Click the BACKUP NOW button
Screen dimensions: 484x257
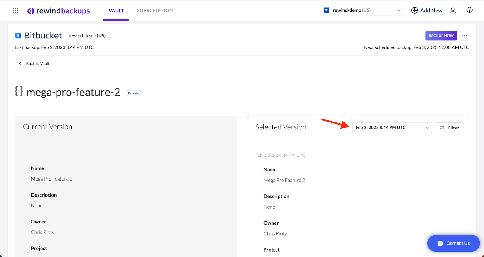click(441, 36)
